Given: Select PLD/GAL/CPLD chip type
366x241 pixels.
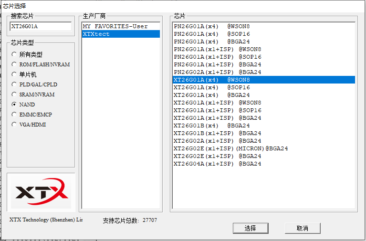Looking at the screenshot, I should pos(15,84).
